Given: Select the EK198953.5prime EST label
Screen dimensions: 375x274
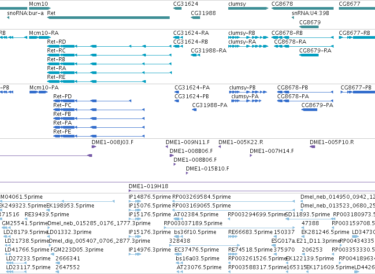Looking at the screenshot, I should tap(70, 206).
